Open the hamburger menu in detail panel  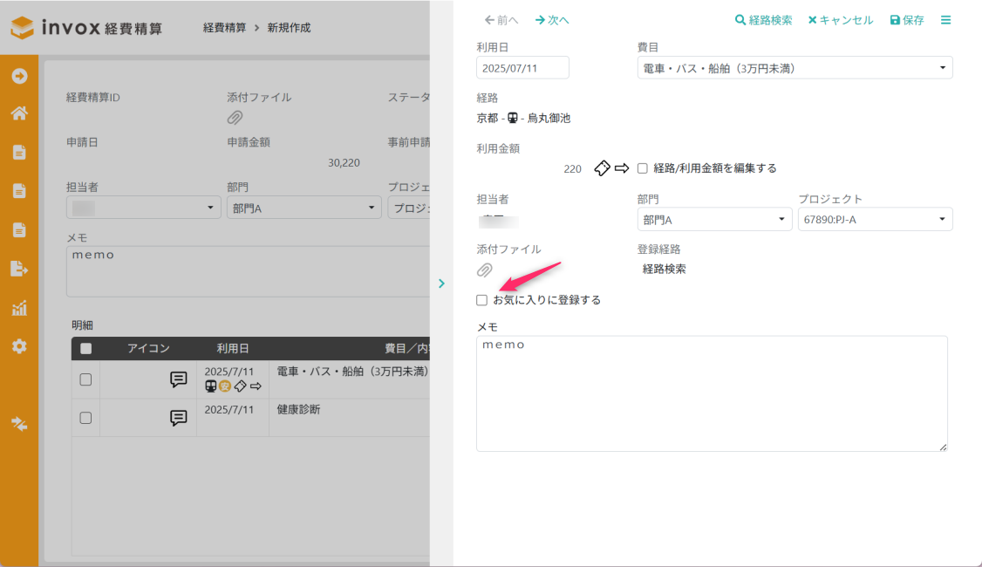tap(945, 20)
